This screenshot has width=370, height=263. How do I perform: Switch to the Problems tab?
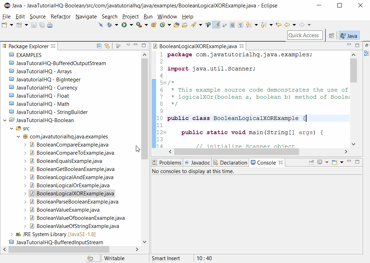coord(167,163)
